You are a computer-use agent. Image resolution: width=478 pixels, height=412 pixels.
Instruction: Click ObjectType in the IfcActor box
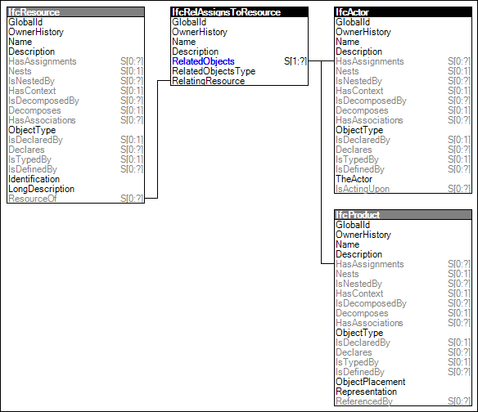click(359, 130)
